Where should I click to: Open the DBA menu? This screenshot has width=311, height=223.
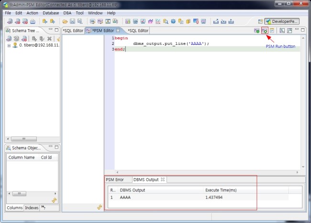click(68, 13)
